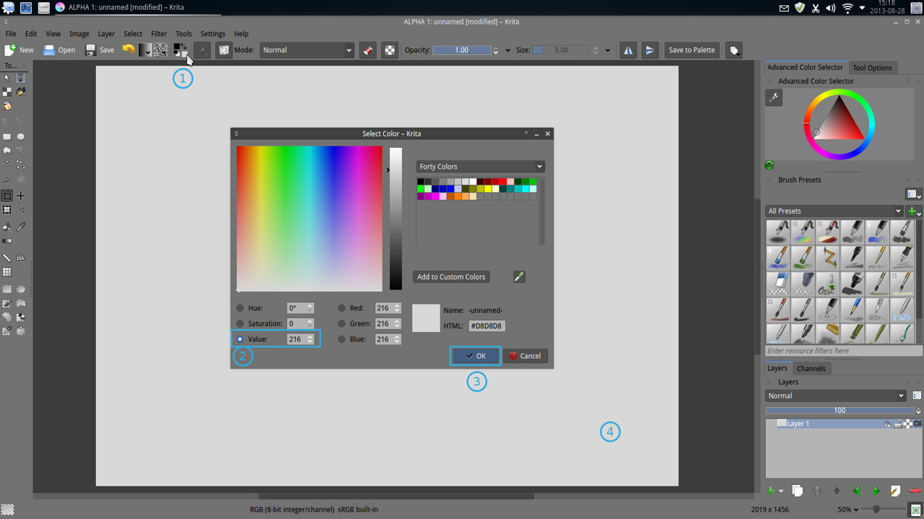Pick the Color Sampler eyedropper tool
The width and height of the screenshot is (924, 519).
click(x=20, y=226)
